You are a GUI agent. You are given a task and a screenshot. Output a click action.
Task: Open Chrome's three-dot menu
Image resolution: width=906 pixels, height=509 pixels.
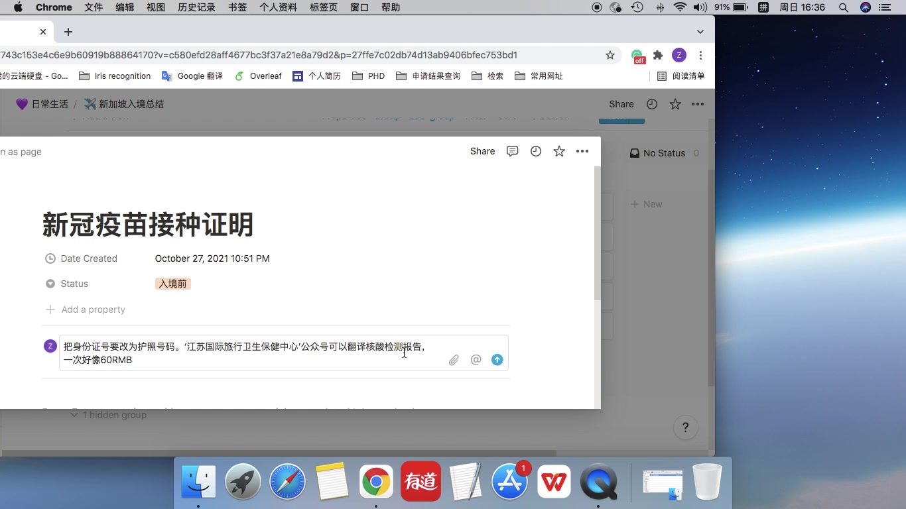[700, 55]
